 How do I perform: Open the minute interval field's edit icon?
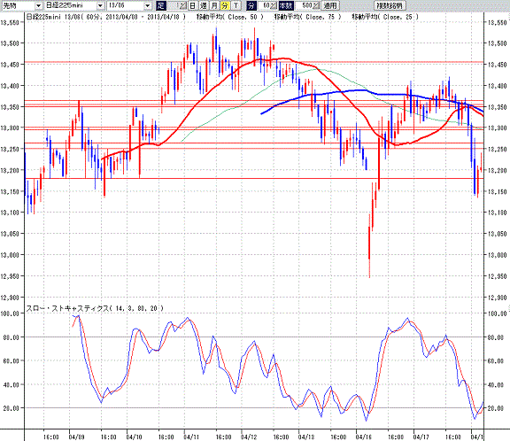274,5
